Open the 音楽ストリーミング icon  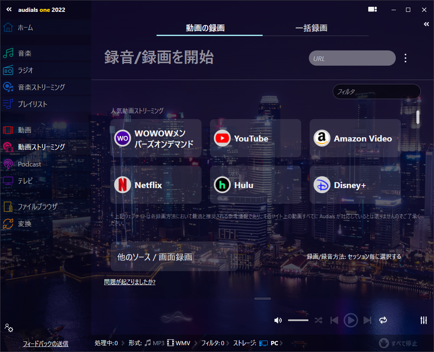8,87
